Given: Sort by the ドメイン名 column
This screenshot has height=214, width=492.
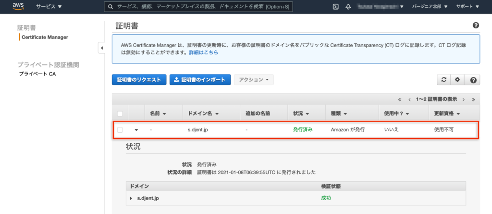Looking at the screenshot, I should point(203,114).
